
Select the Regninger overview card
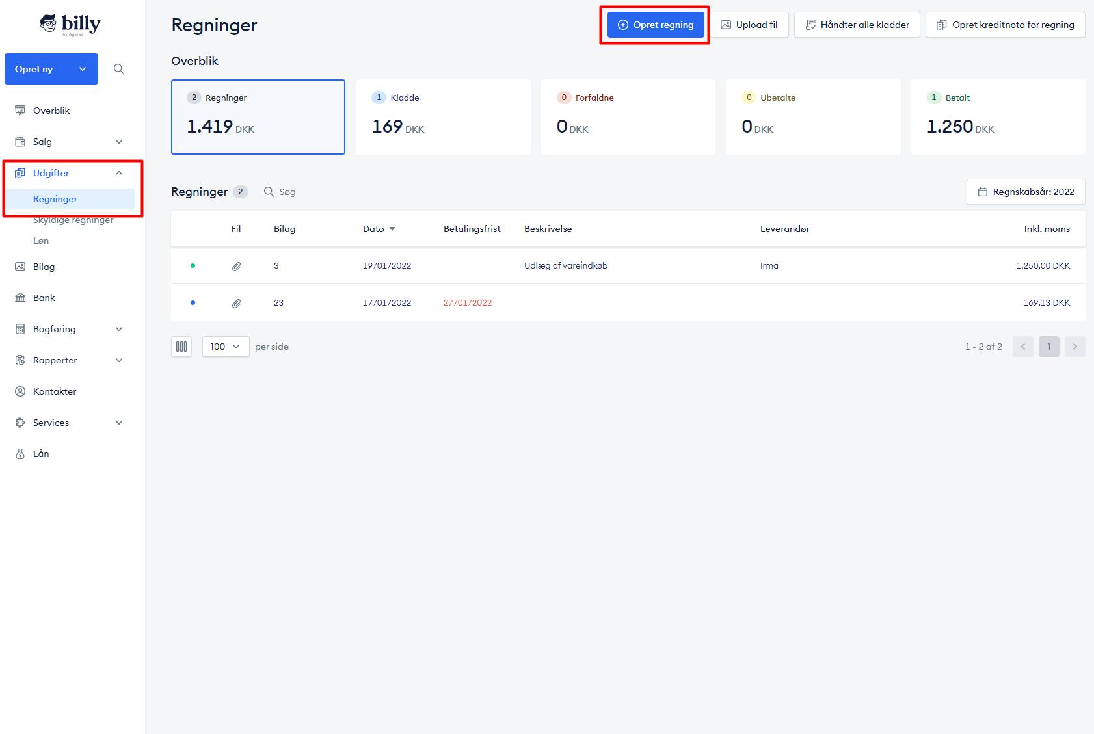[258, 117]
